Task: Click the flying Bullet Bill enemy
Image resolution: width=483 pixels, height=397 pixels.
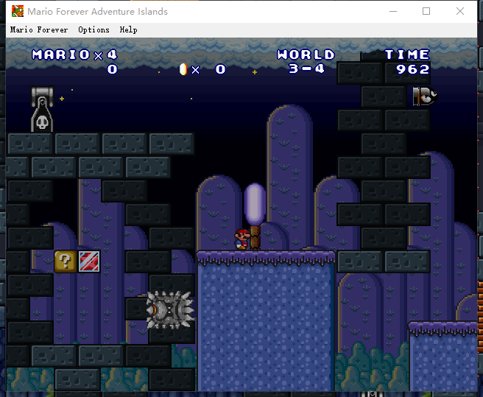Action: pyautogui.click(x=425, y=96)
